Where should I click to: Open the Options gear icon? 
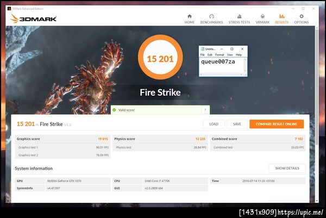coord(301,16)
